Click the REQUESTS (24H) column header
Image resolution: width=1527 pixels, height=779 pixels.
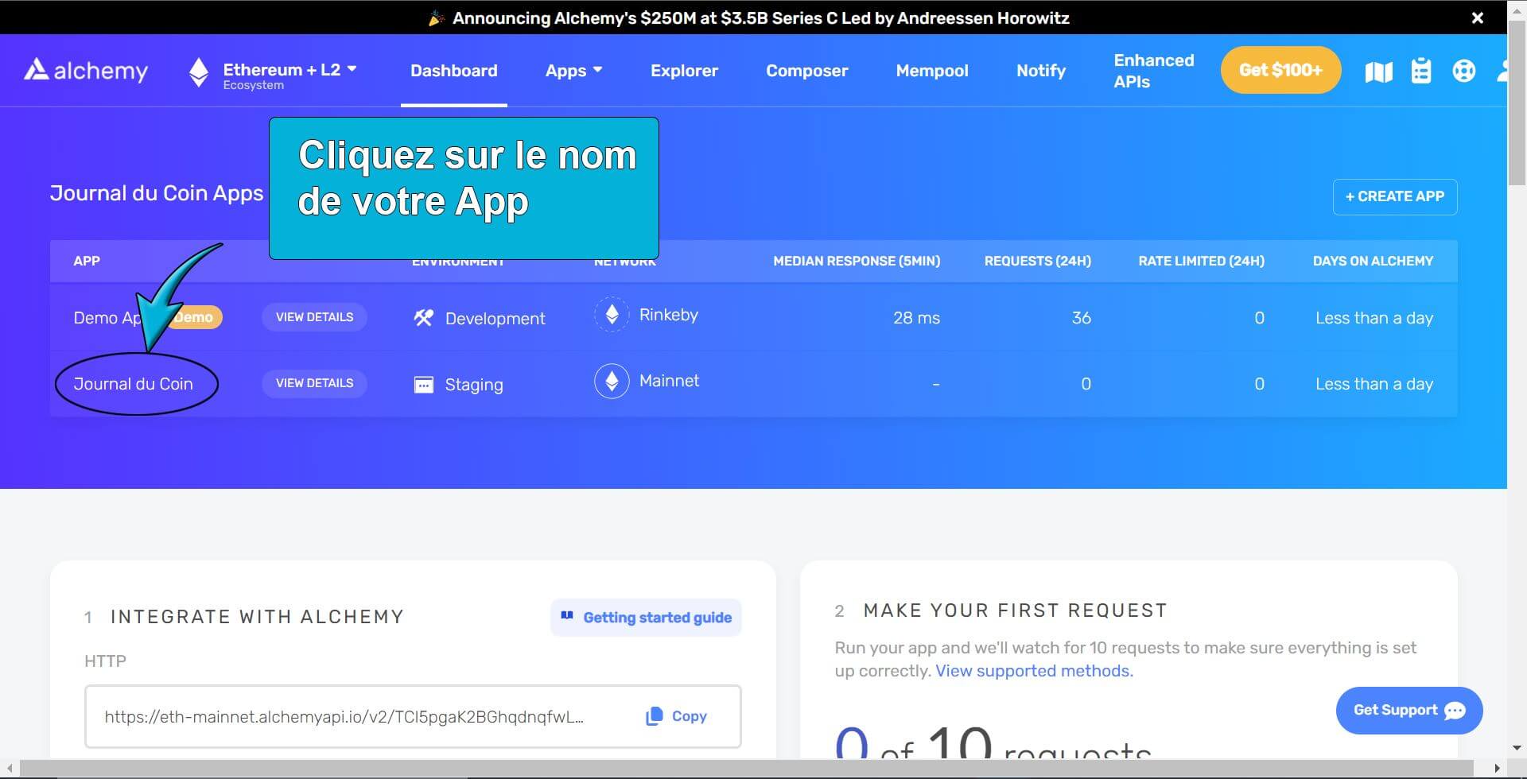click(x=1038, y=261)
